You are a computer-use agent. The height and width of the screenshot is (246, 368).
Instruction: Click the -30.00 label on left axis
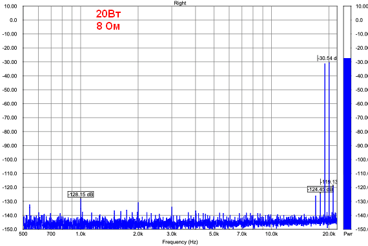[x=10, y=62]
